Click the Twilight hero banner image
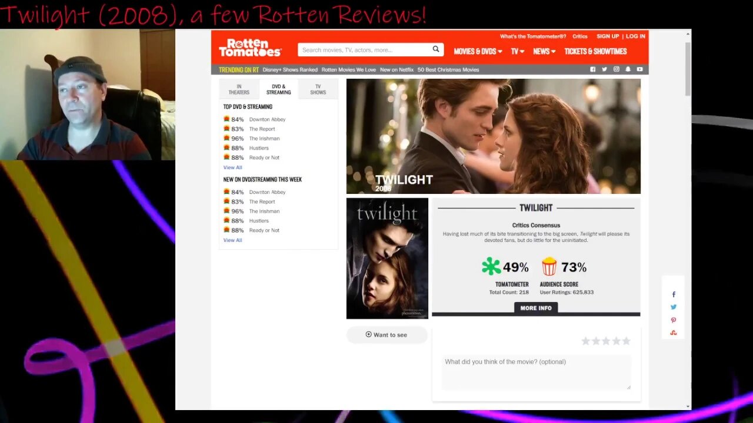 [x=493, y=136]
